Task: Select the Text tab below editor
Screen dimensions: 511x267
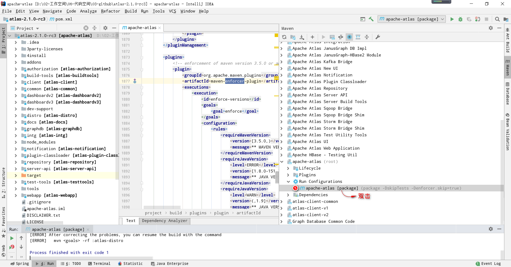Action: click(x=131, y=221)
